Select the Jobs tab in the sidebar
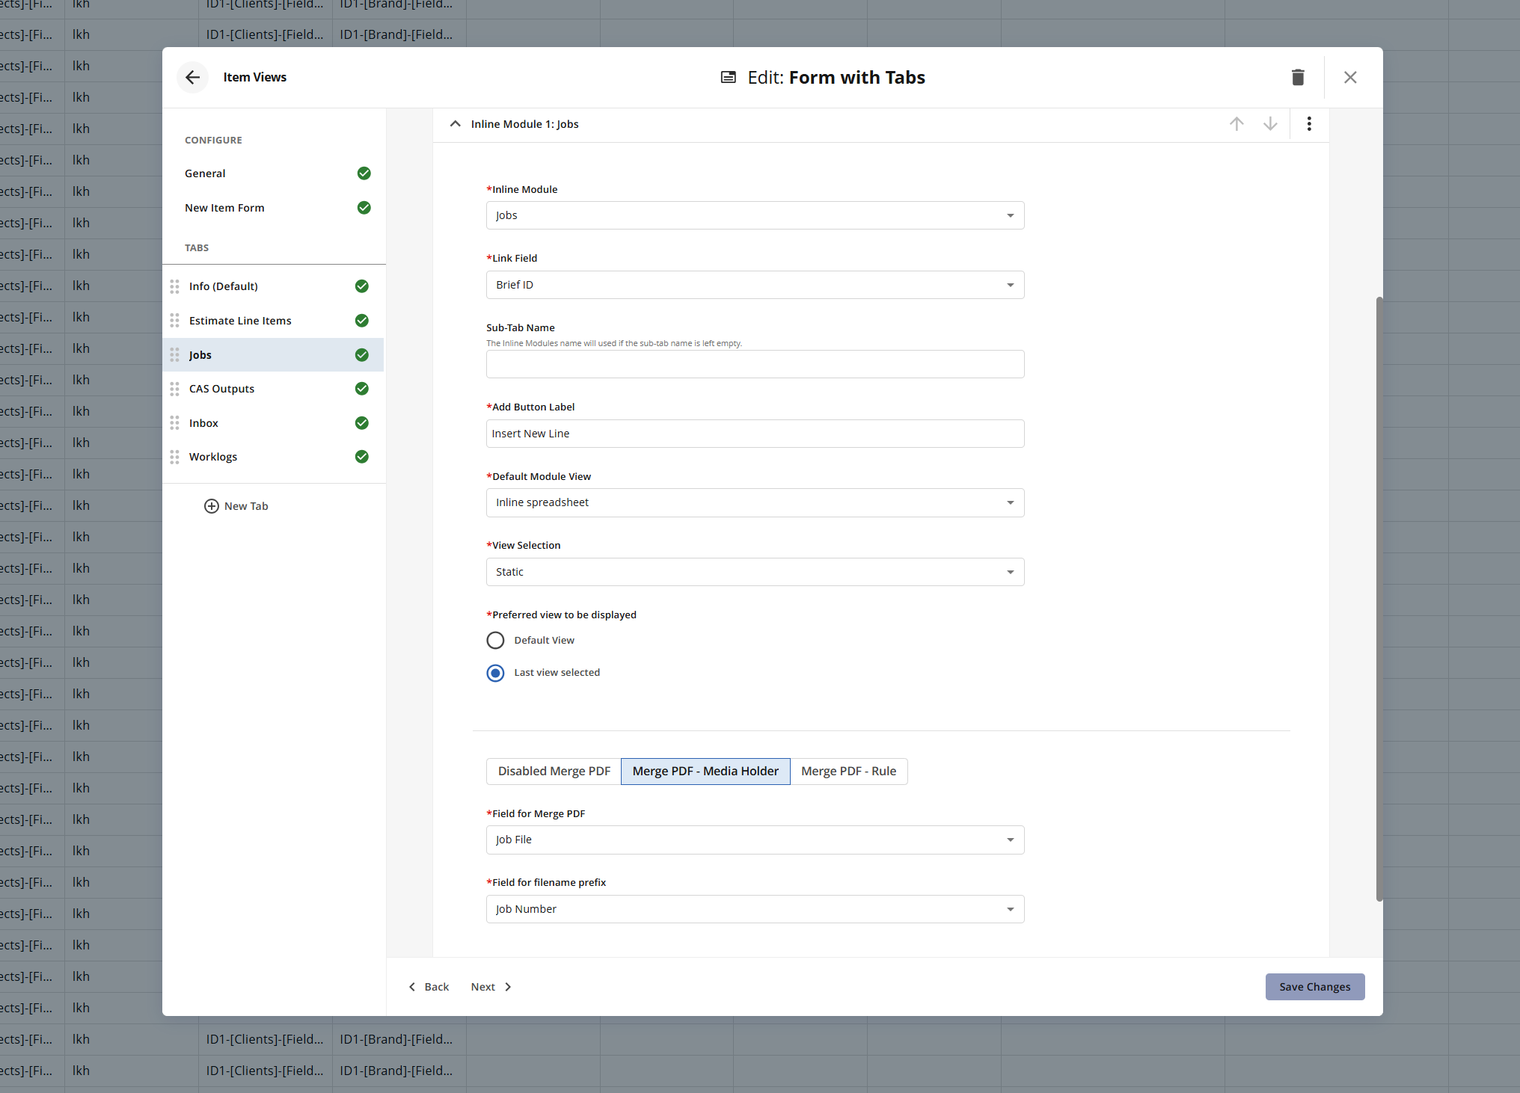This screenshot has width=1520, height=1093. tap(274, 355)
